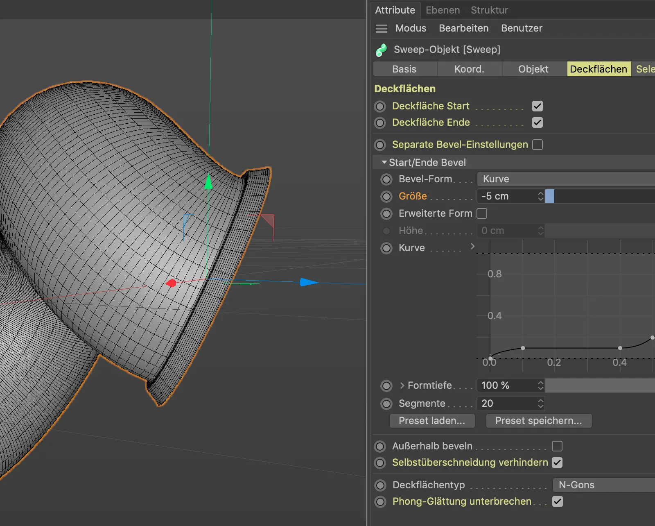Expand the Formtiefe chevron
This screenshot has height=526, width=655.
tap(402, 385)
